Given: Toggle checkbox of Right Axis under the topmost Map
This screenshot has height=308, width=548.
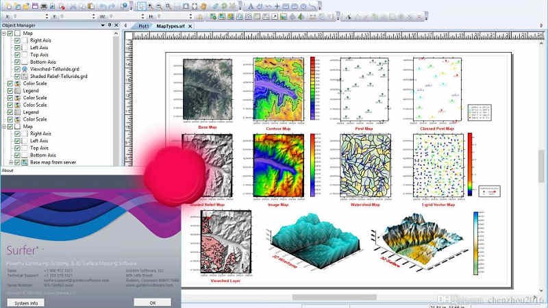Looking at the screenshot, I should [x=18, y=40].
